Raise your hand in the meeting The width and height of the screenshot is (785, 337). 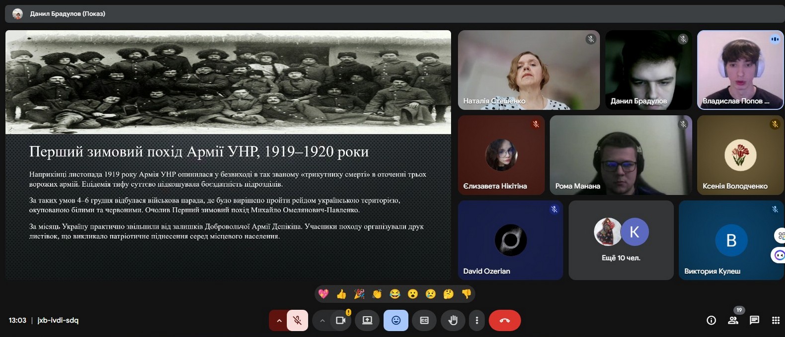tap(453, 321)
